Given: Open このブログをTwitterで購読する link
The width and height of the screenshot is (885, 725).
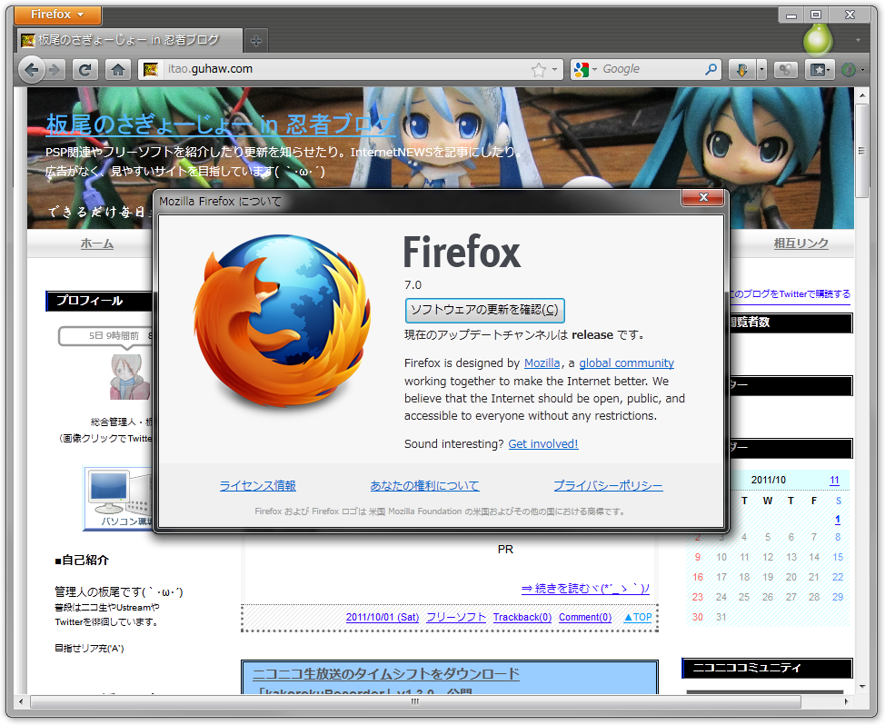Looking at the screenshot, I should tap(789, 294).
